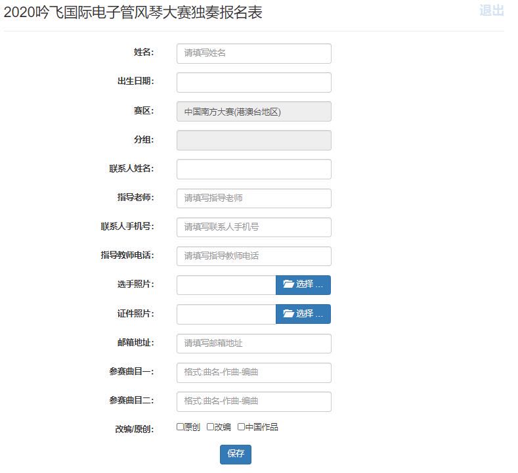Image resolution: width=518 pixels, height=473 pixels.
Task: Select the 参赛曲目一 input field
Action: pos(253,372)
